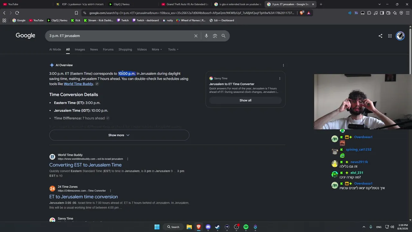Expand AI Overview with Show more

(x=119, y=135)
